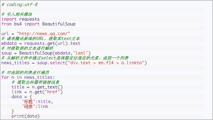Click the 'lxml' parser string
The image size is (213, 120).
pyautogui.click(x=81, y=53)
